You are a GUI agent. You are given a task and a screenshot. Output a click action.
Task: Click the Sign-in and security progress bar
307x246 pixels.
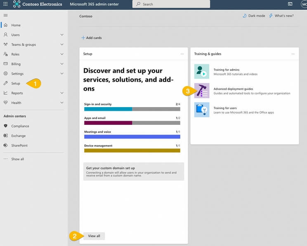pos(132,109)
